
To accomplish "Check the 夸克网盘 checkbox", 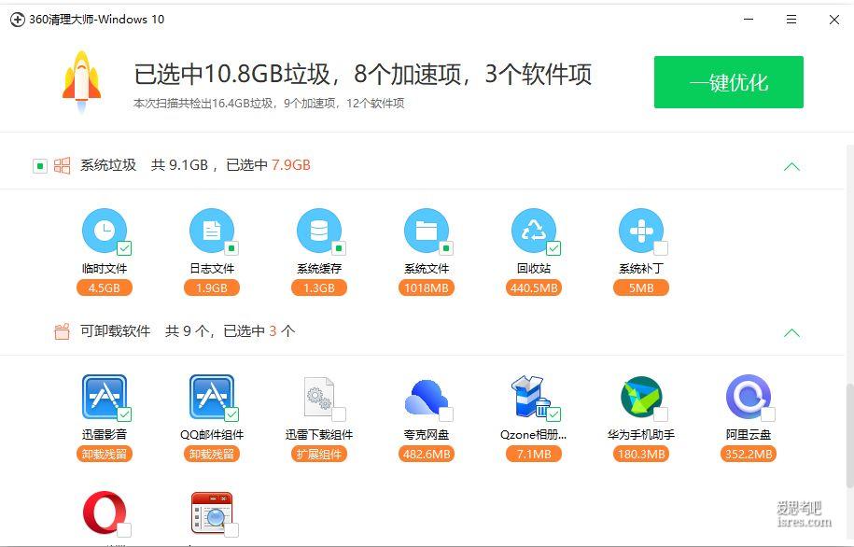I will click(446, 414).
